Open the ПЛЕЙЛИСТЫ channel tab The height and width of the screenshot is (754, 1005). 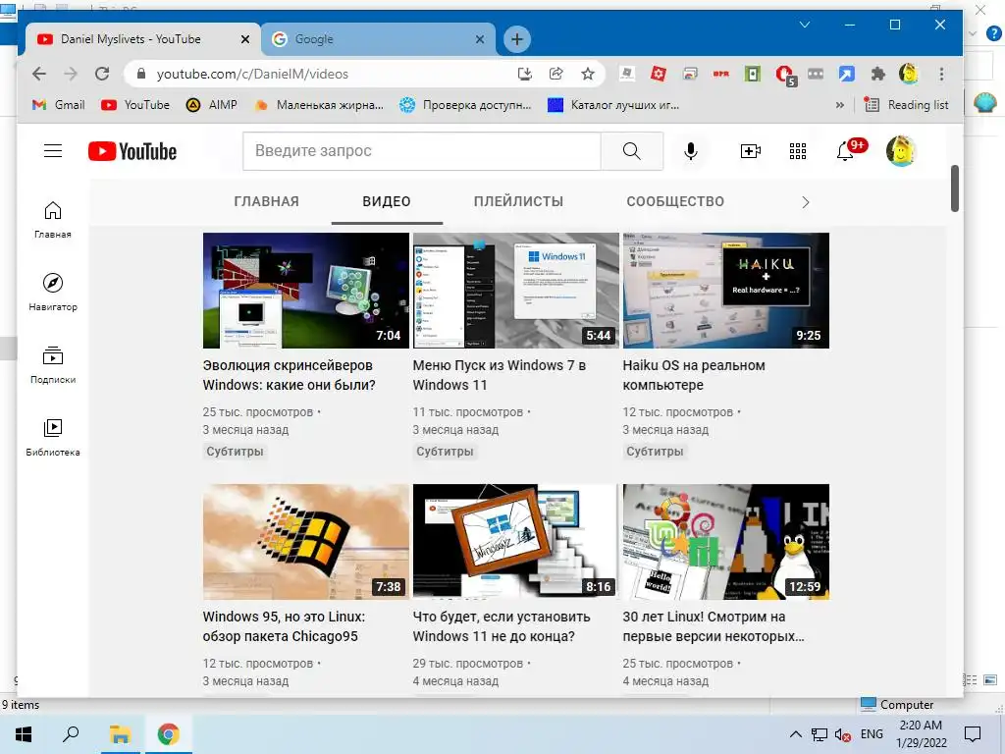(x=518, y=201)
